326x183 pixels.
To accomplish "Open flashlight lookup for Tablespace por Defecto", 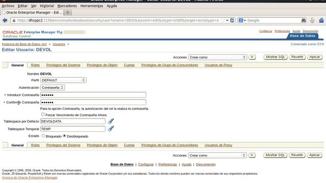I will click(111, 121).
